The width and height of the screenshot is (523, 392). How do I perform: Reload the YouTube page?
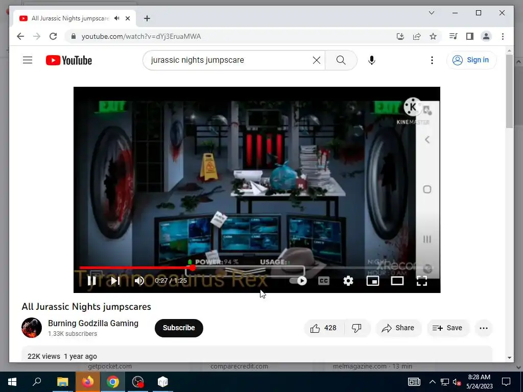click(x=53, y=36)
